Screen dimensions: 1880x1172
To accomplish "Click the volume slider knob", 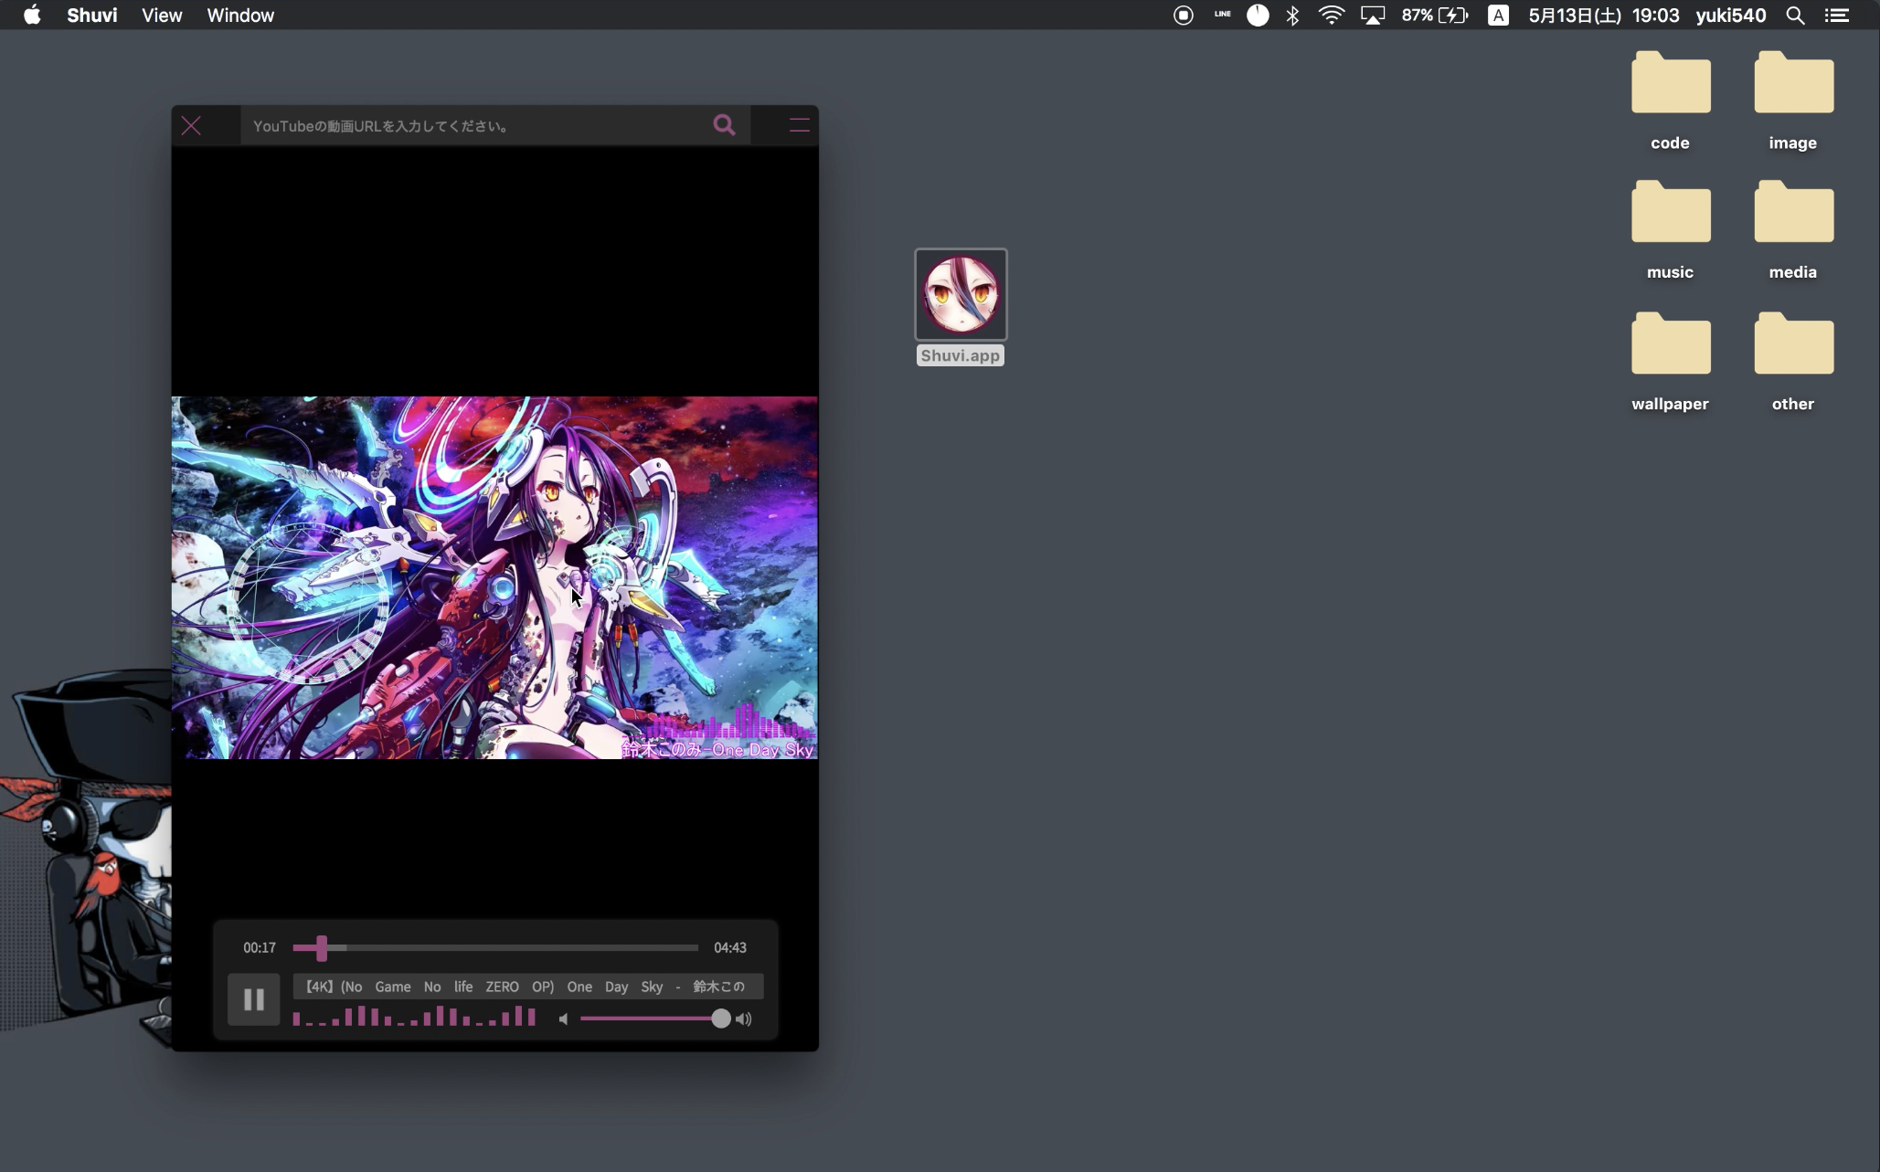I will (720, 1019).
